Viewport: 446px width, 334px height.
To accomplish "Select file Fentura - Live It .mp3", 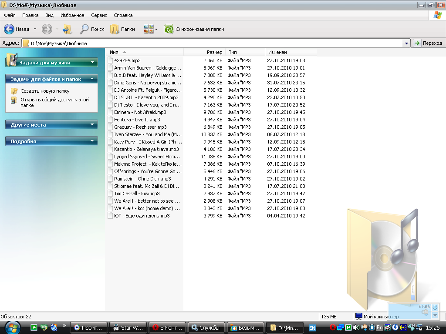I will pos(137,120).
